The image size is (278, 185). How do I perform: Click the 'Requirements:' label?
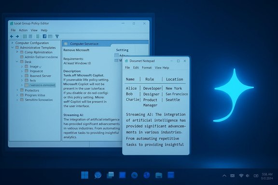pyautogui.click(x=73, y=59)
